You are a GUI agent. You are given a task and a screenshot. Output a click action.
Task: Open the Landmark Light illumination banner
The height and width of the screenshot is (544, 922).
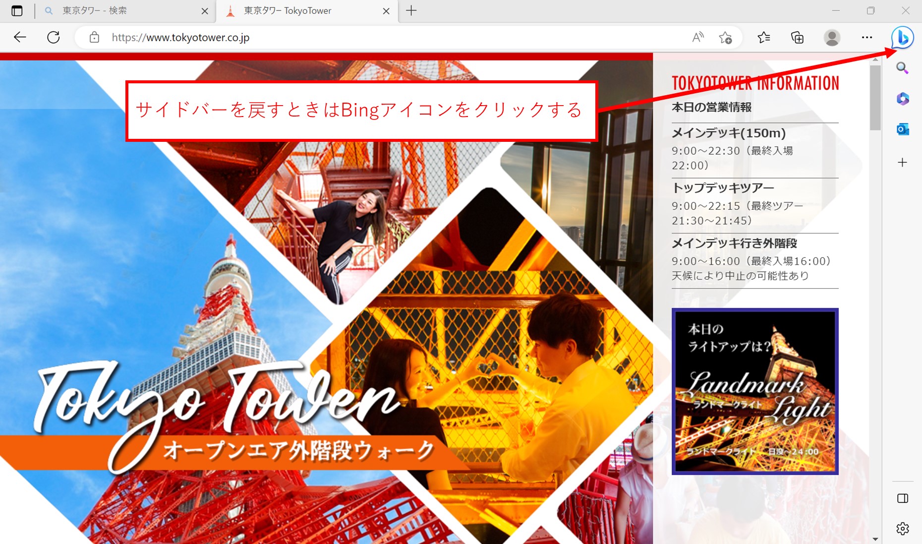[755, 391]
